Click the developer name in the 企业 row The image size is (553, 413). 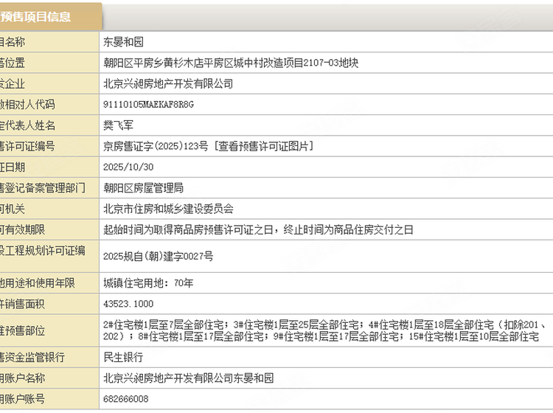168,84
